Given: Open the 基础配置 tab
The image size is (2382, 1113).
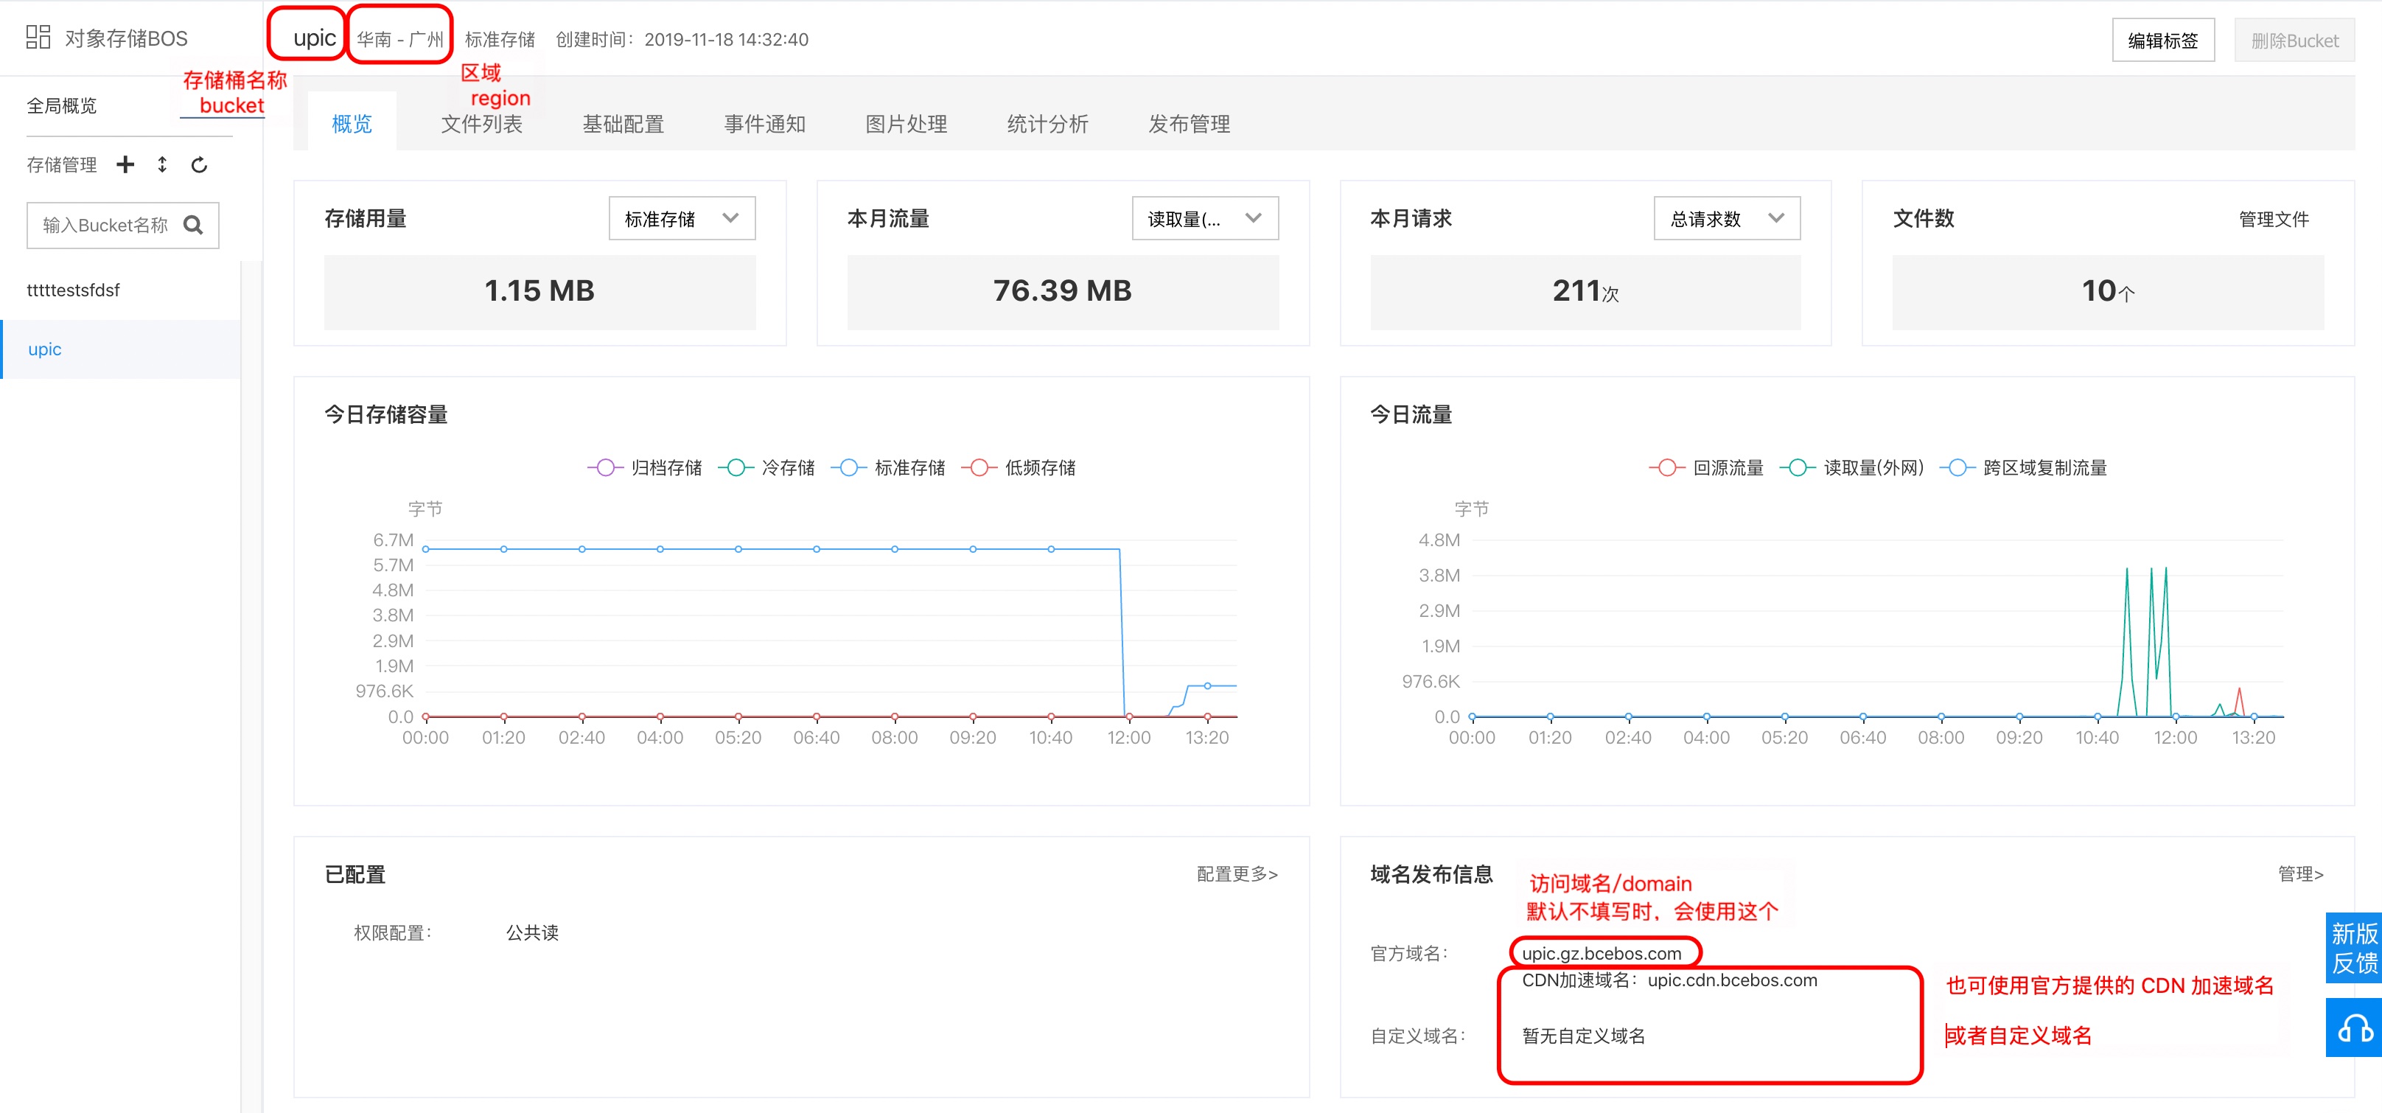Looking at the screenshot, I should [x=624, y=124].
